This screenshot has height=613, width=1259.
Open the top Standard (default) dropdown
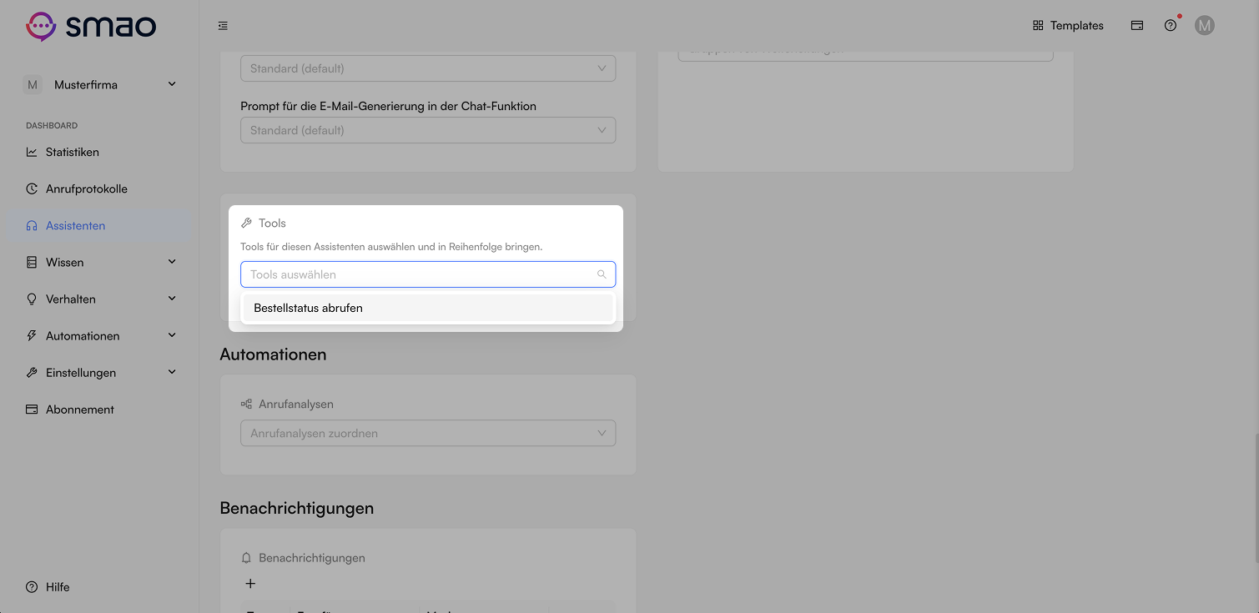click(x=428, y=68)
